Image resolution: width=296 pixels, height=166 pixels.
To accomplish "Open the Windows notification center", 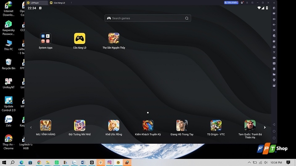I will point(288,162).
